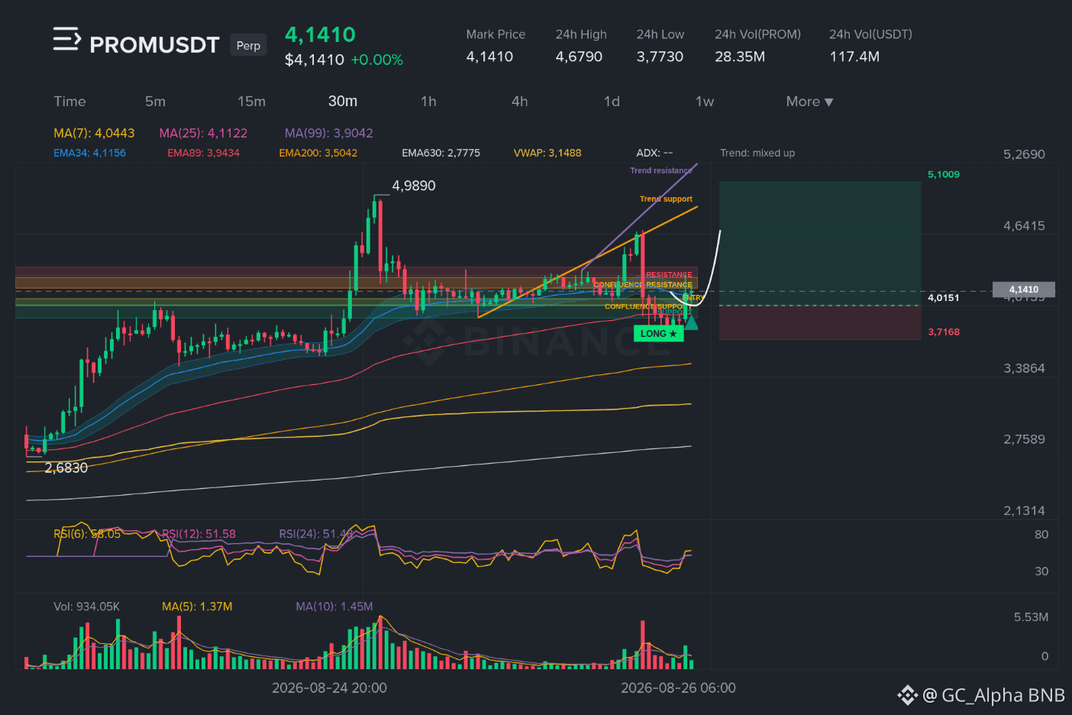
Task: Click the 24h Low value 3,7730
Action: point(660,57)
